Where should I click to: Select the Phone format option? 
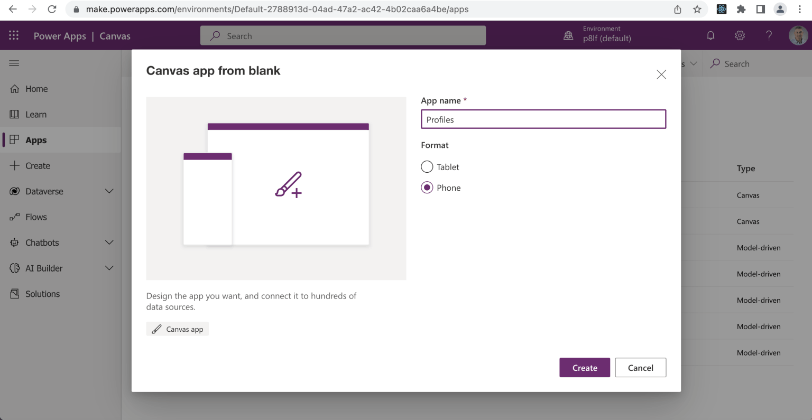(x=427, y=188)
